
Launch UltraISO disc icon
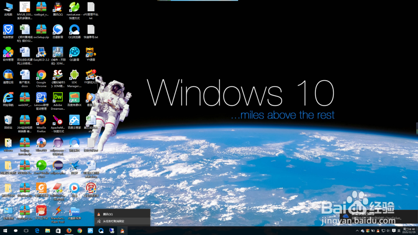pyautogui.click(x=41, y=145)
